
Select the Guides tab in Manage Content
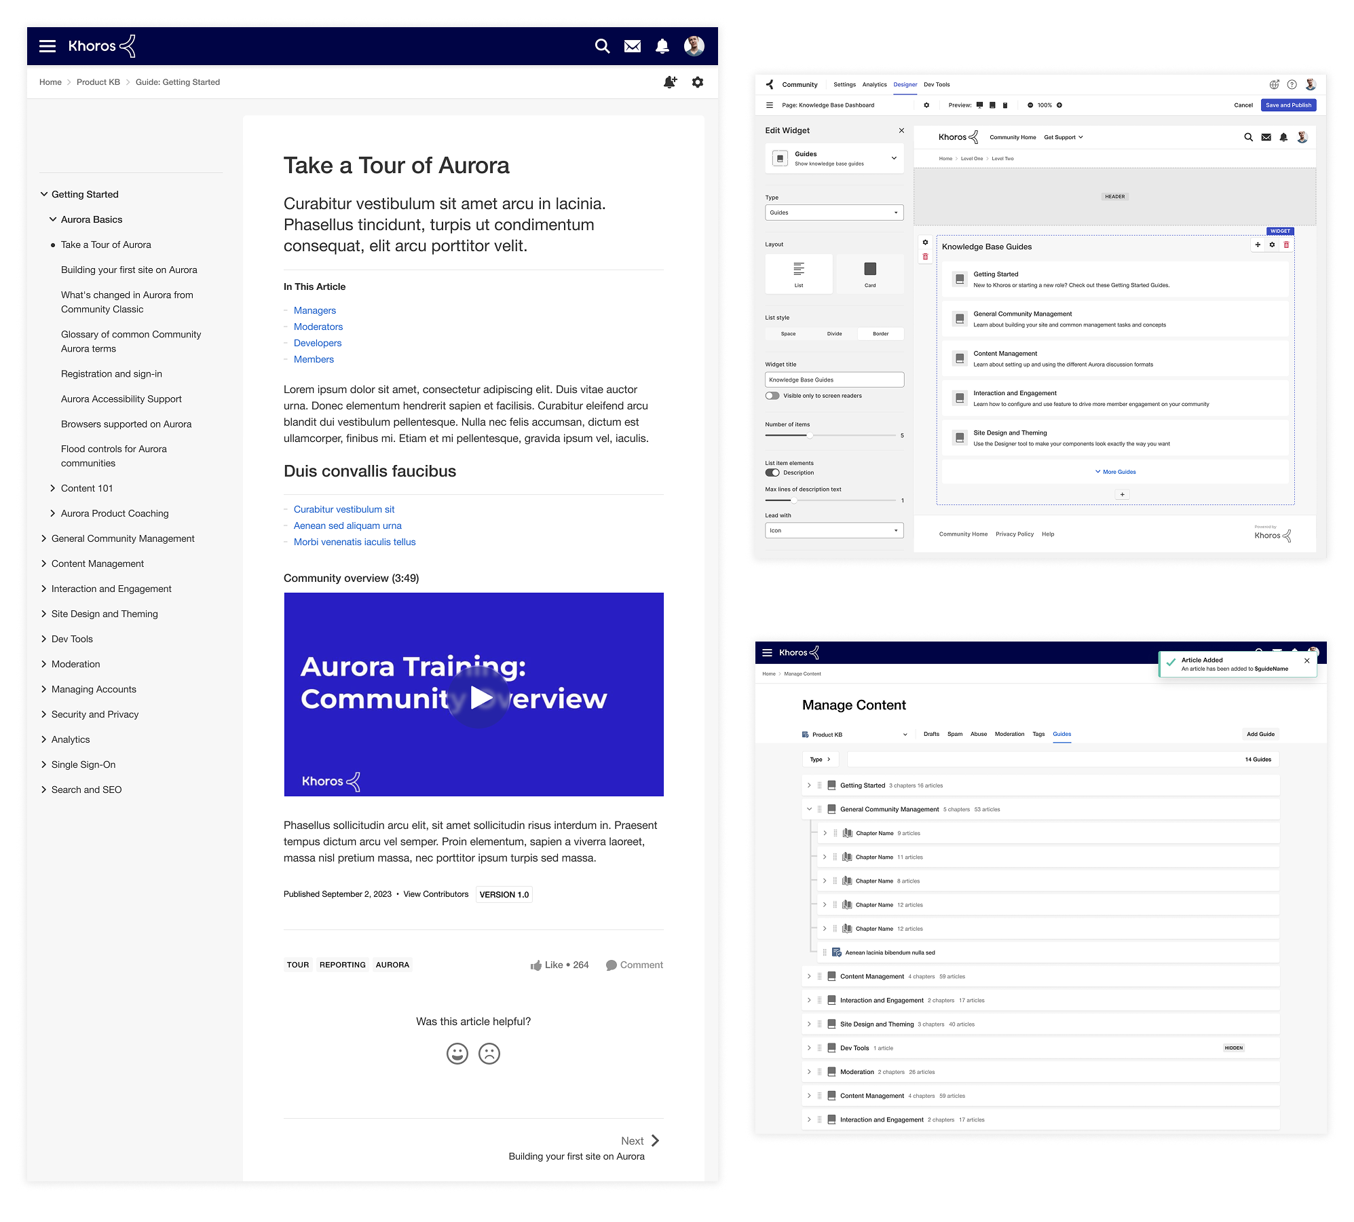point(1061,734)
